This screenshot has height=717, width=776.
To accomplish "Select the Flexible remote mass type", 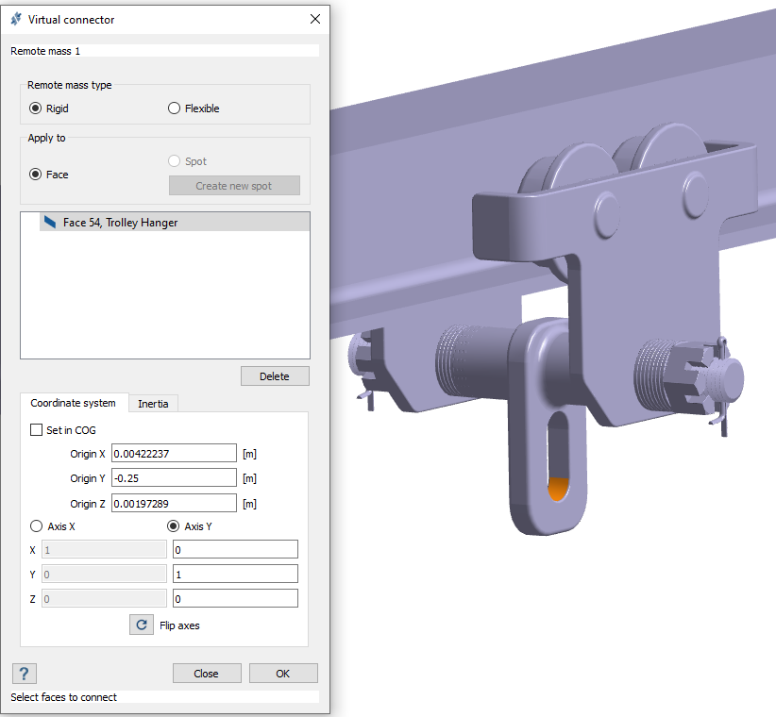I will [x=174, y=108].
